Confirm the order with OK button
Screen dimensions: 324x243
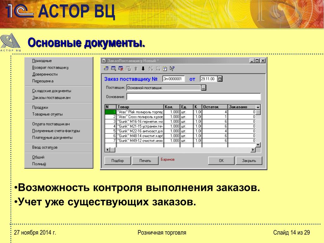pyautogui.click(x=221, y=160)
